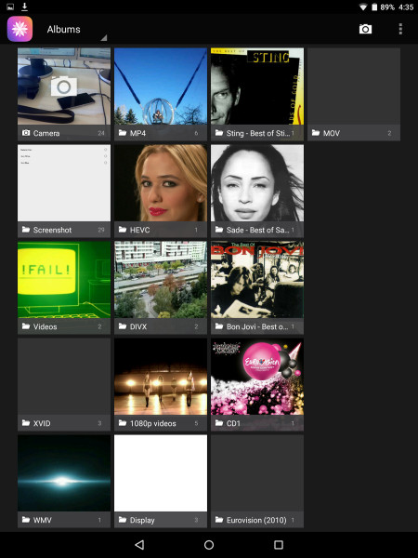The height and width of the screenshot is (558, 418).
Task: Tap the battery status icon
Action: tap(374, 7)
